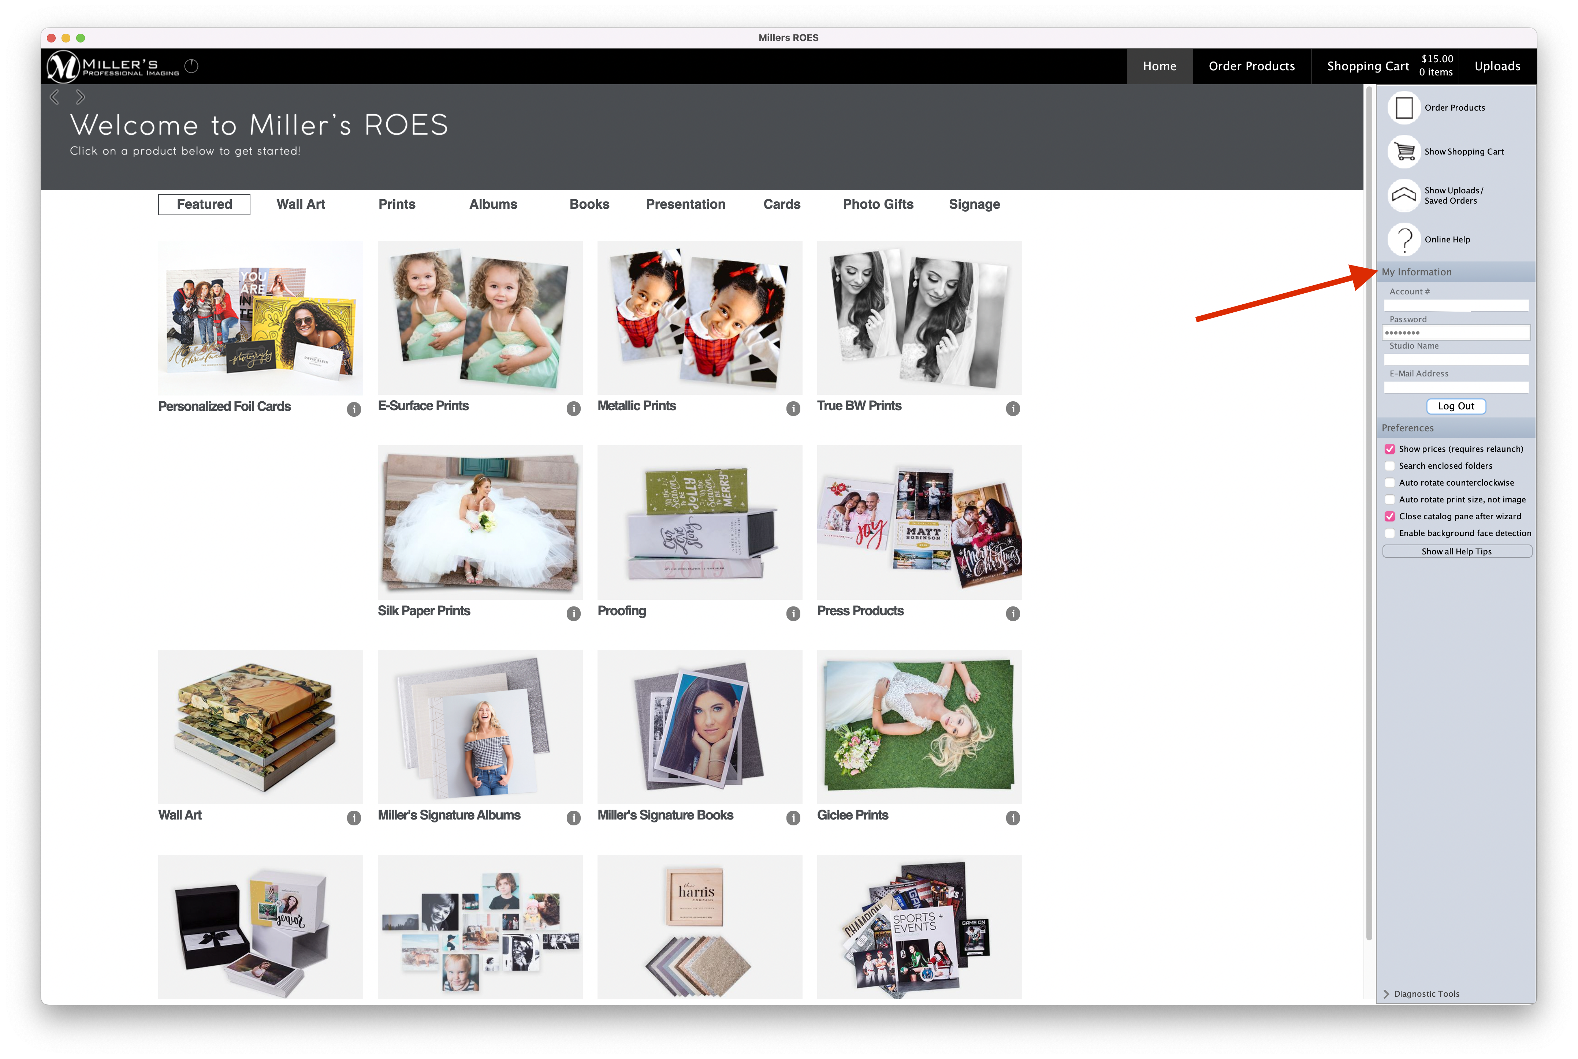Image resolution: width=1578 pixels, height=1059 pixels.
Task: Show info for Wall Art product
Action: coord(354,818)
